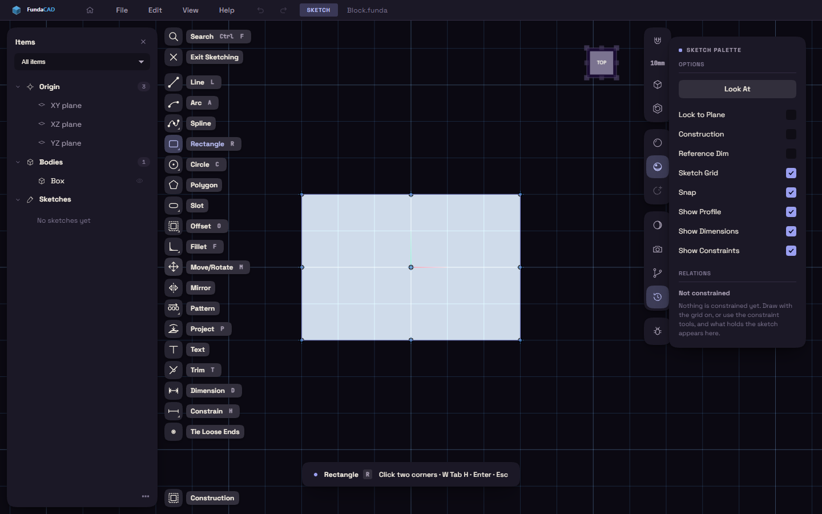Screen dimensions: 822x514
Task: Select the XZ plane item
Action: click(66, 124)
